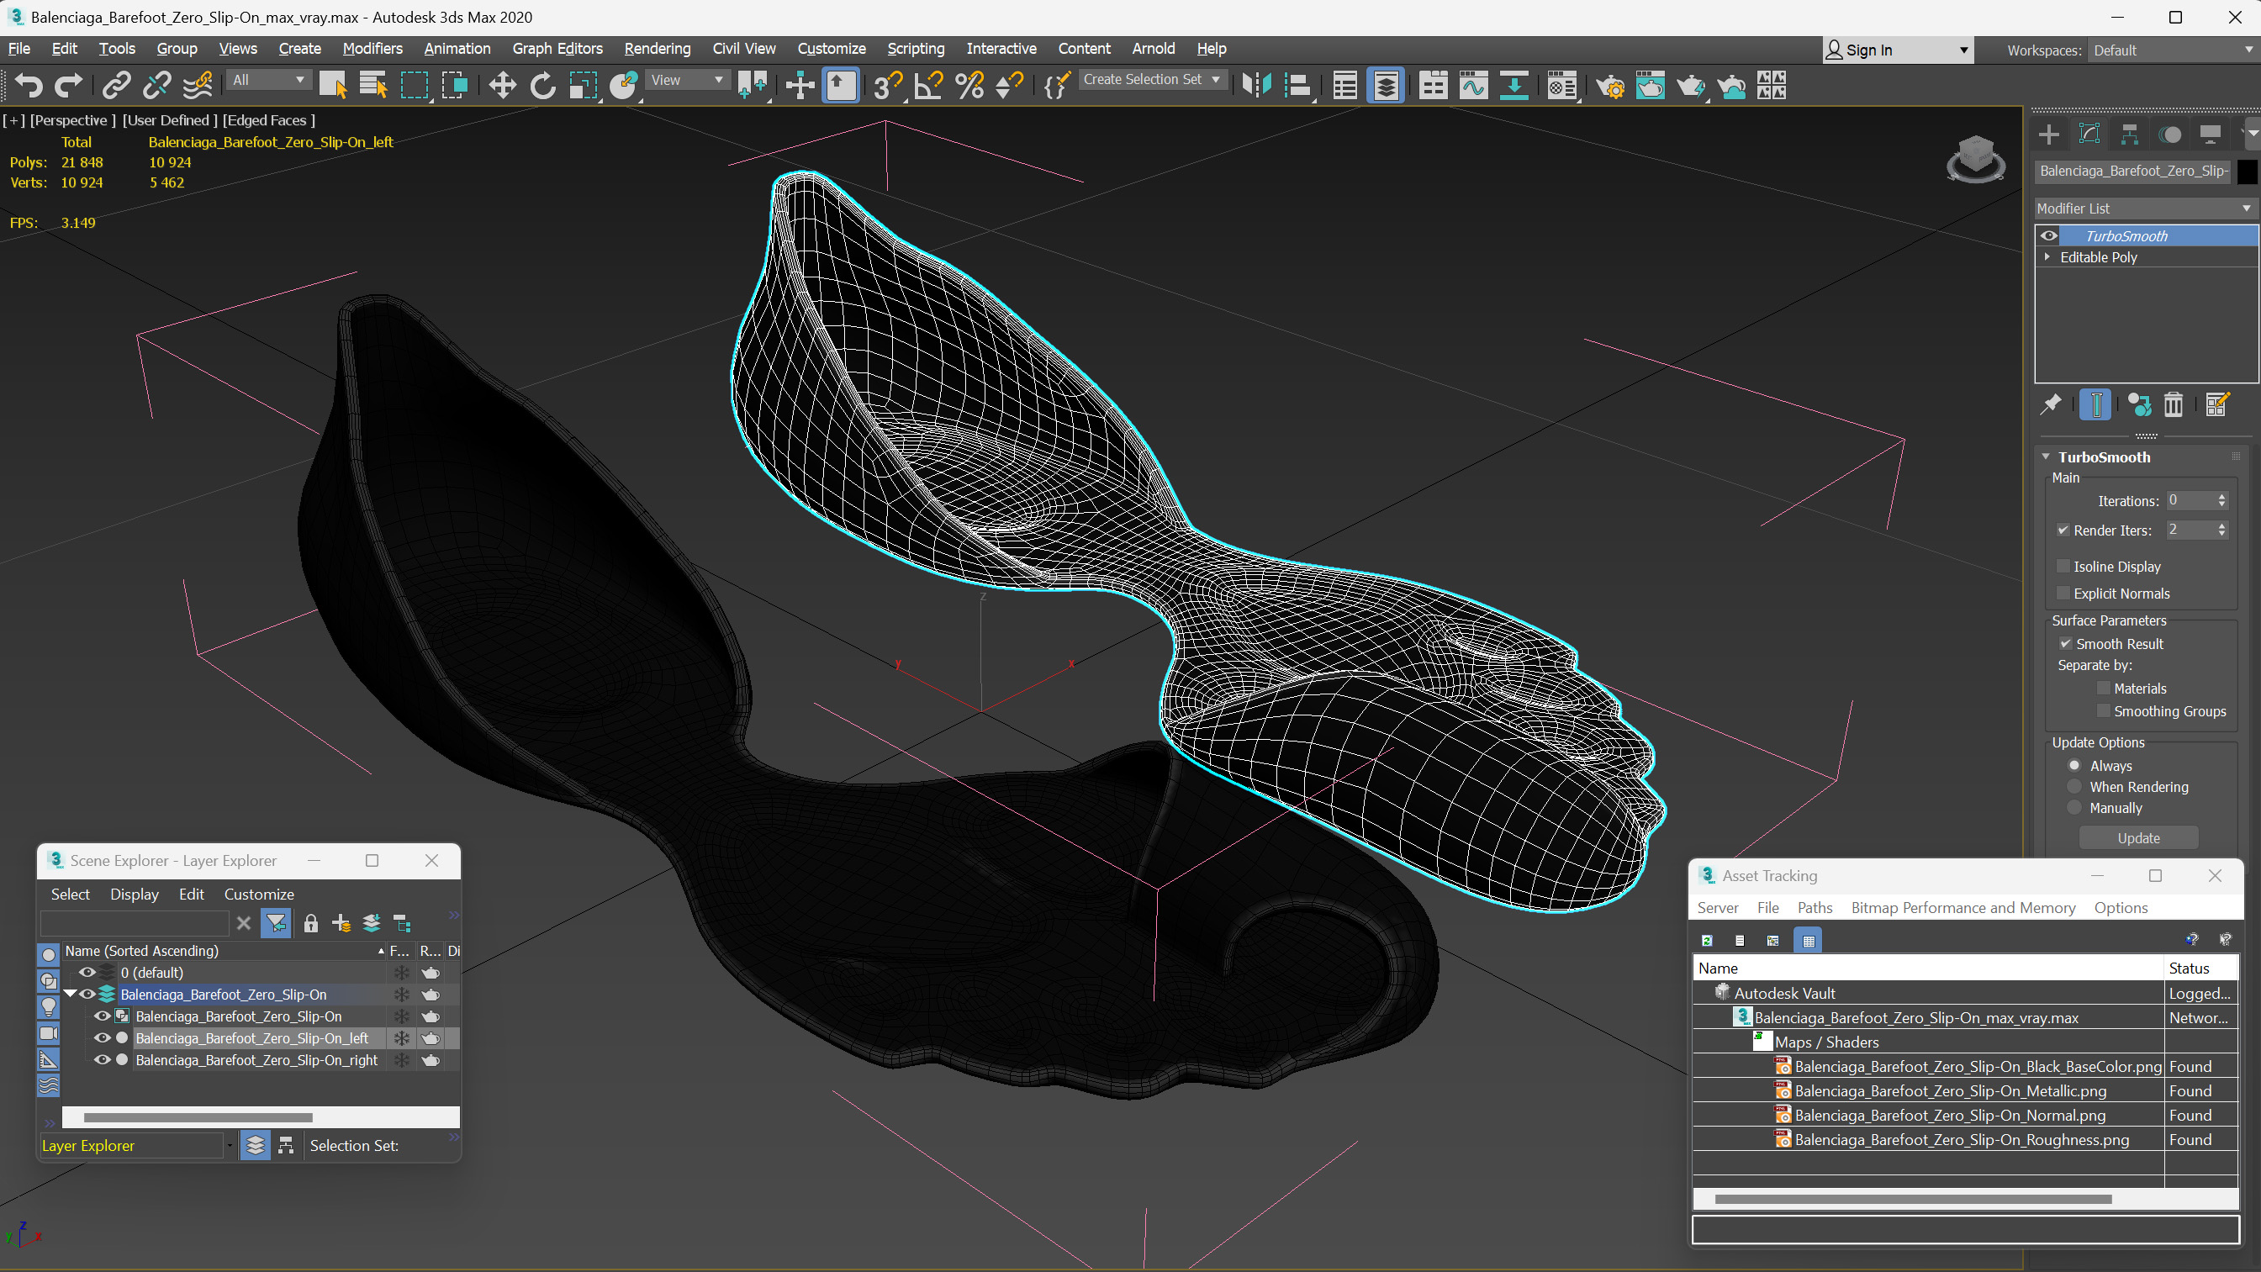Click the Perspective viewport label
This screenshot has height=1272, width=2261.
72,120
